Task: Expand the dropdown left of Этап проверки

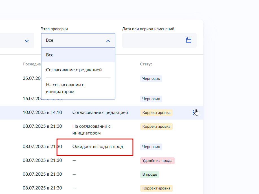Action: (x=27, y=41)
